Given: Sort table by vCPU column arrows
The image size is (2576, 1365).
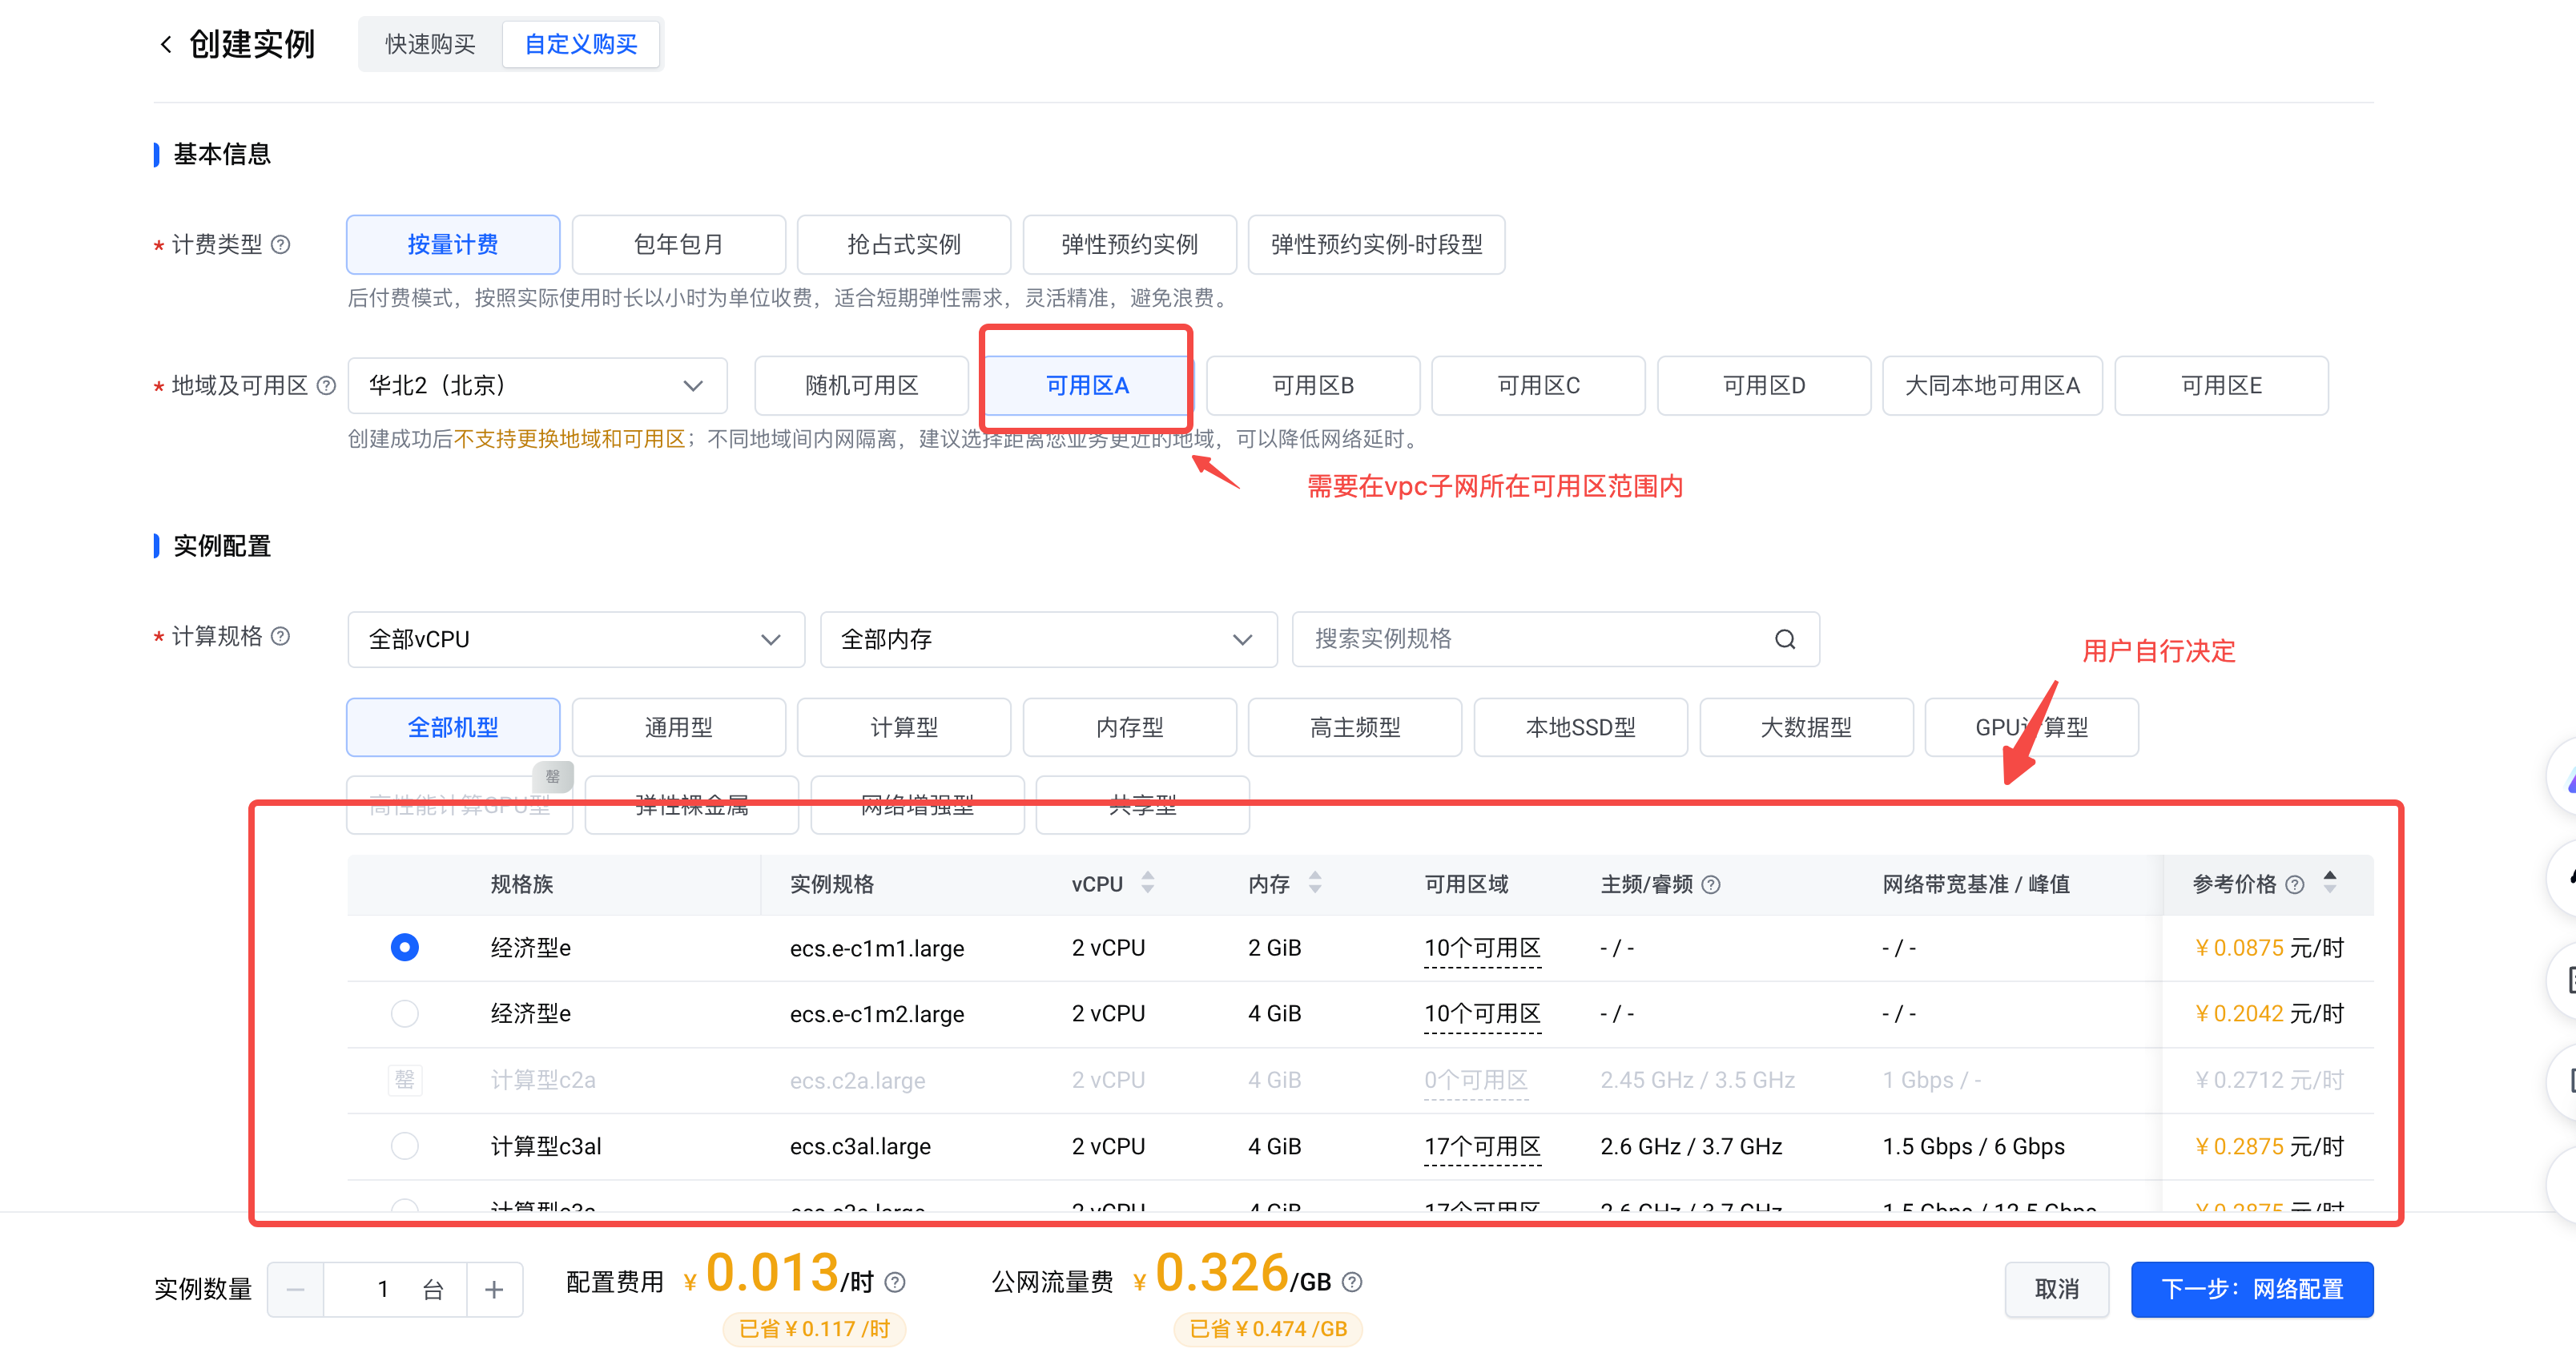Looking at the screenshot, I should click(1148, 883).
